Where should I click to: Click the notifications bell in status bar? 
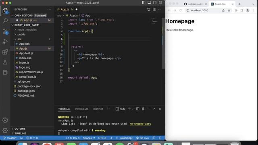[160, 138]
